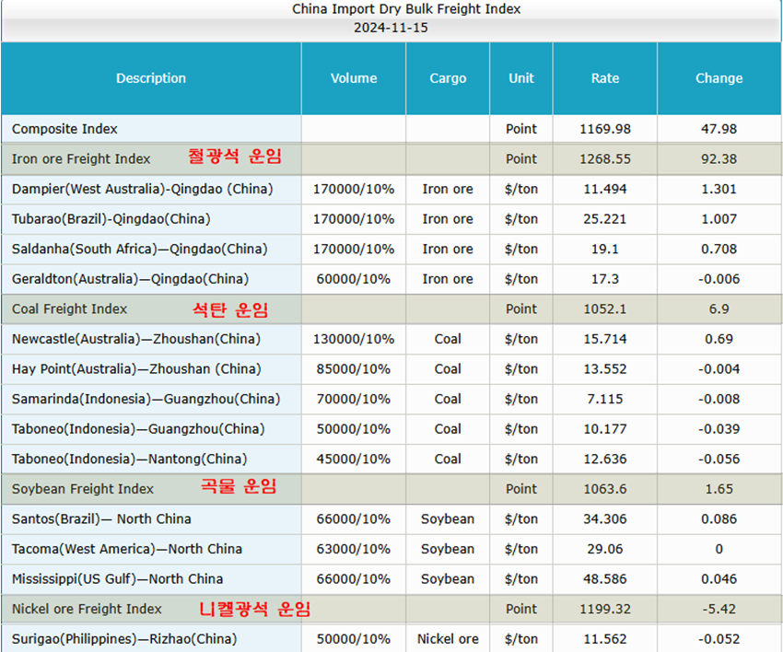Screen dimensions: 783x652
Task: Click the Description column header
Action: click(x=151, y=78)
